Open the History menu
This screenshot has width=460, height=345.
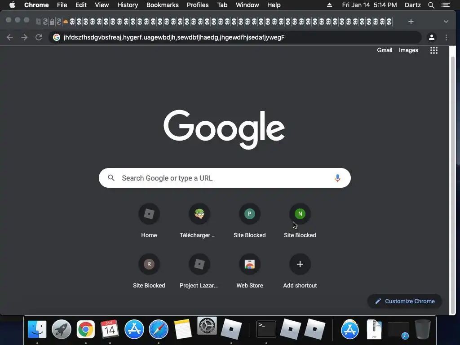click(128, 5)
